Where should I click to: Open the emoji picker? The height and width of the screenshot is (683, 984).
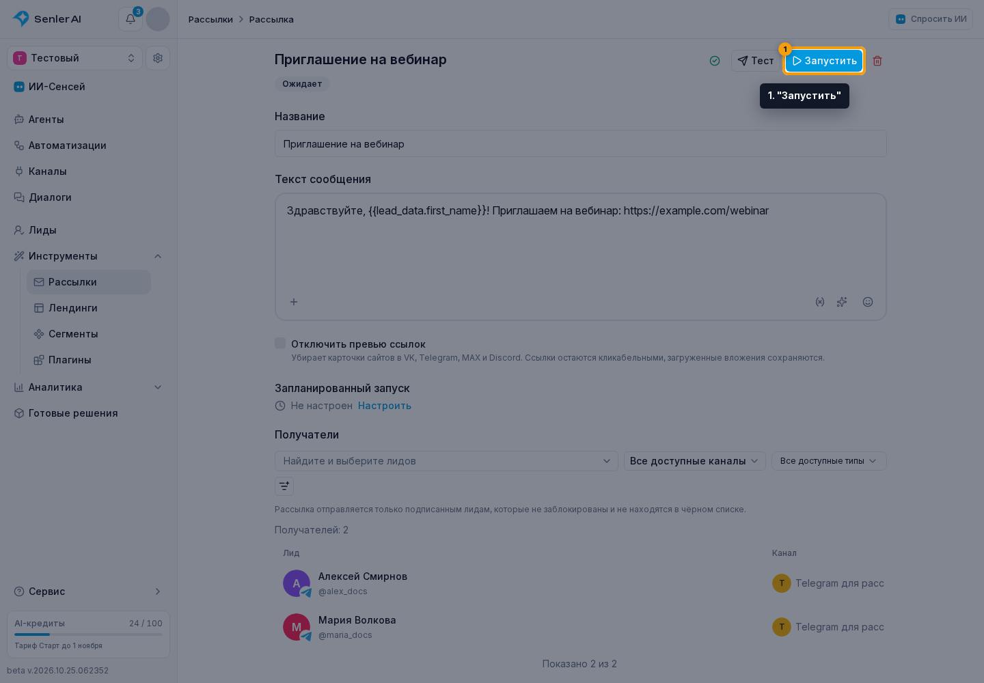pyautogui.click(x=868, y=302)
